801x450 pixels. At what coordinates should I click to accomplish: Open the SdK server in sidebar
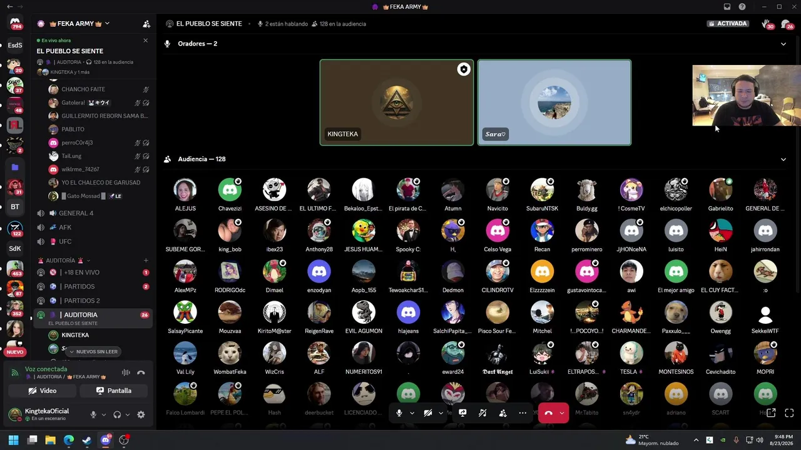15,248
